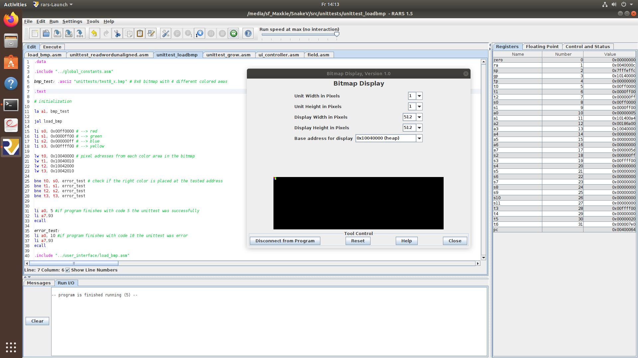Assemble the current file using the wrench icon
Screen dimensions: 638x358
pos(165,33)
